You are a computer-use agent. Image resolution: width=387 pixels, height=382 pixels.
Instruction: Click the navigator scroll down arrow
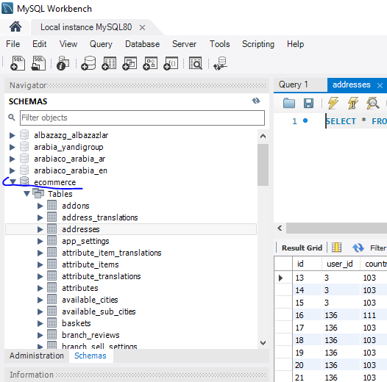[263, 343]
